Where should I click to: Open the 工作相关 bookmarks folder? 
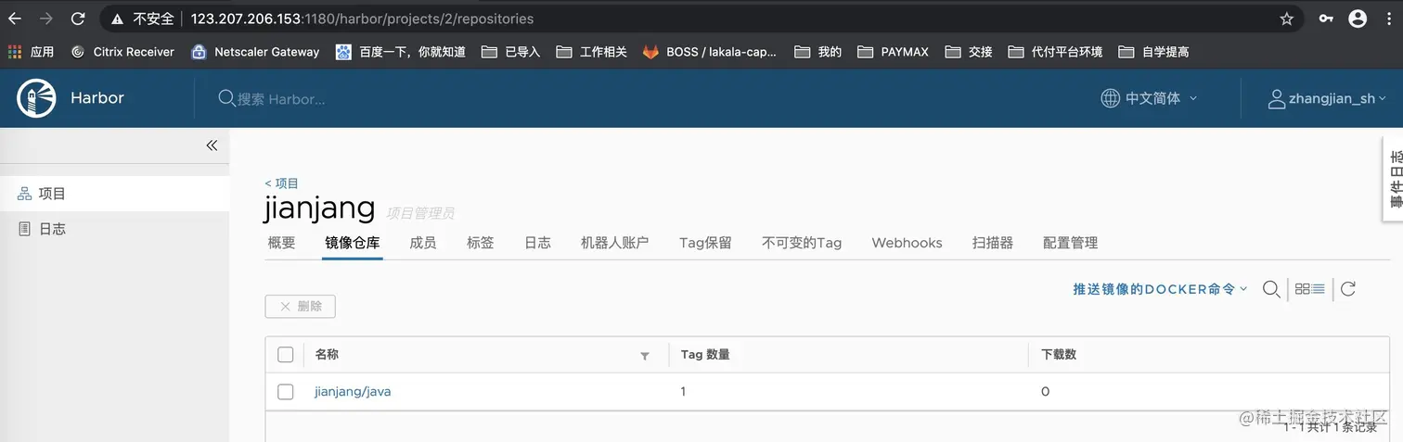pyautogui.click(x=592, y=52)
